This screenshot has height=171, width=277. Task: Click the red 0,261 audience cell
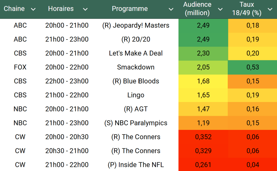[x=203, y=165]
